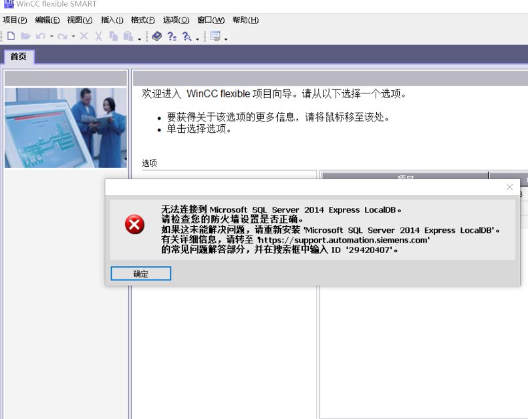Close the SQL Server error dialog
This screenshot has height=419, width=528.
[x=509, y=187]
